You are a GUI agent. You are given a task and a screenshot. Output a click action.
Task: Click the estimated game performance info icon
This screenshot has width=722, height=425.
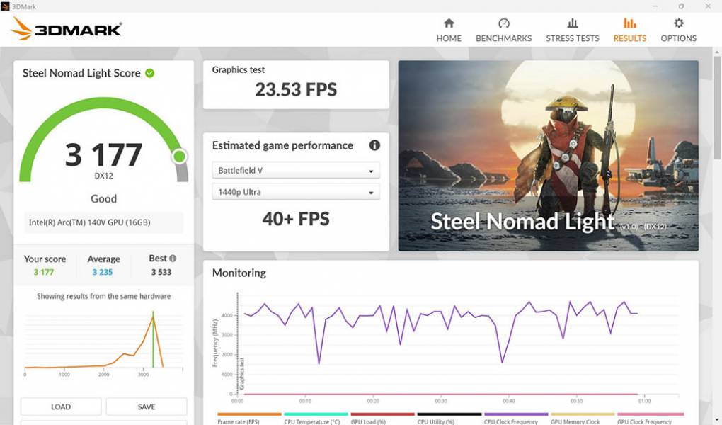(374, 145)
